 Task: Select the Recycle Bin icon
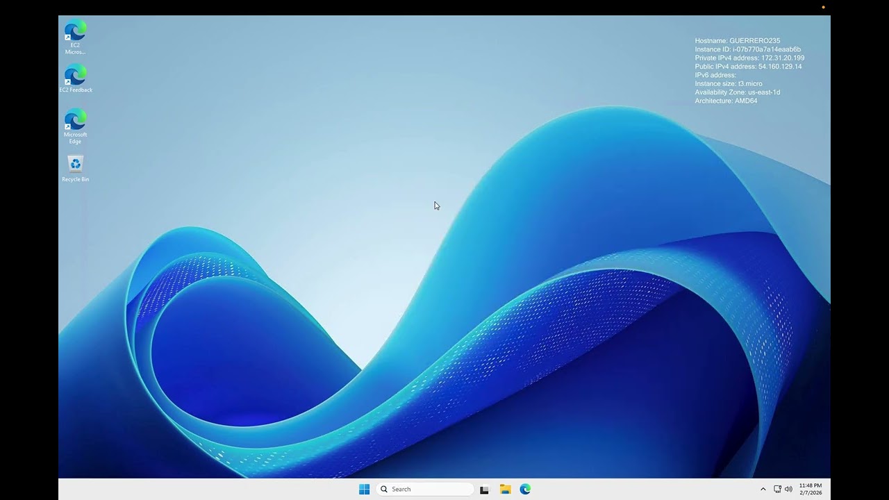coord(75,169)
